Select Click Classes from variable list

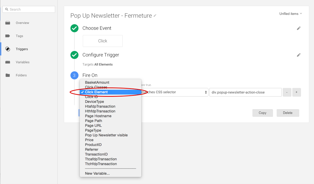pyautogui.click(x=111, y=87)
